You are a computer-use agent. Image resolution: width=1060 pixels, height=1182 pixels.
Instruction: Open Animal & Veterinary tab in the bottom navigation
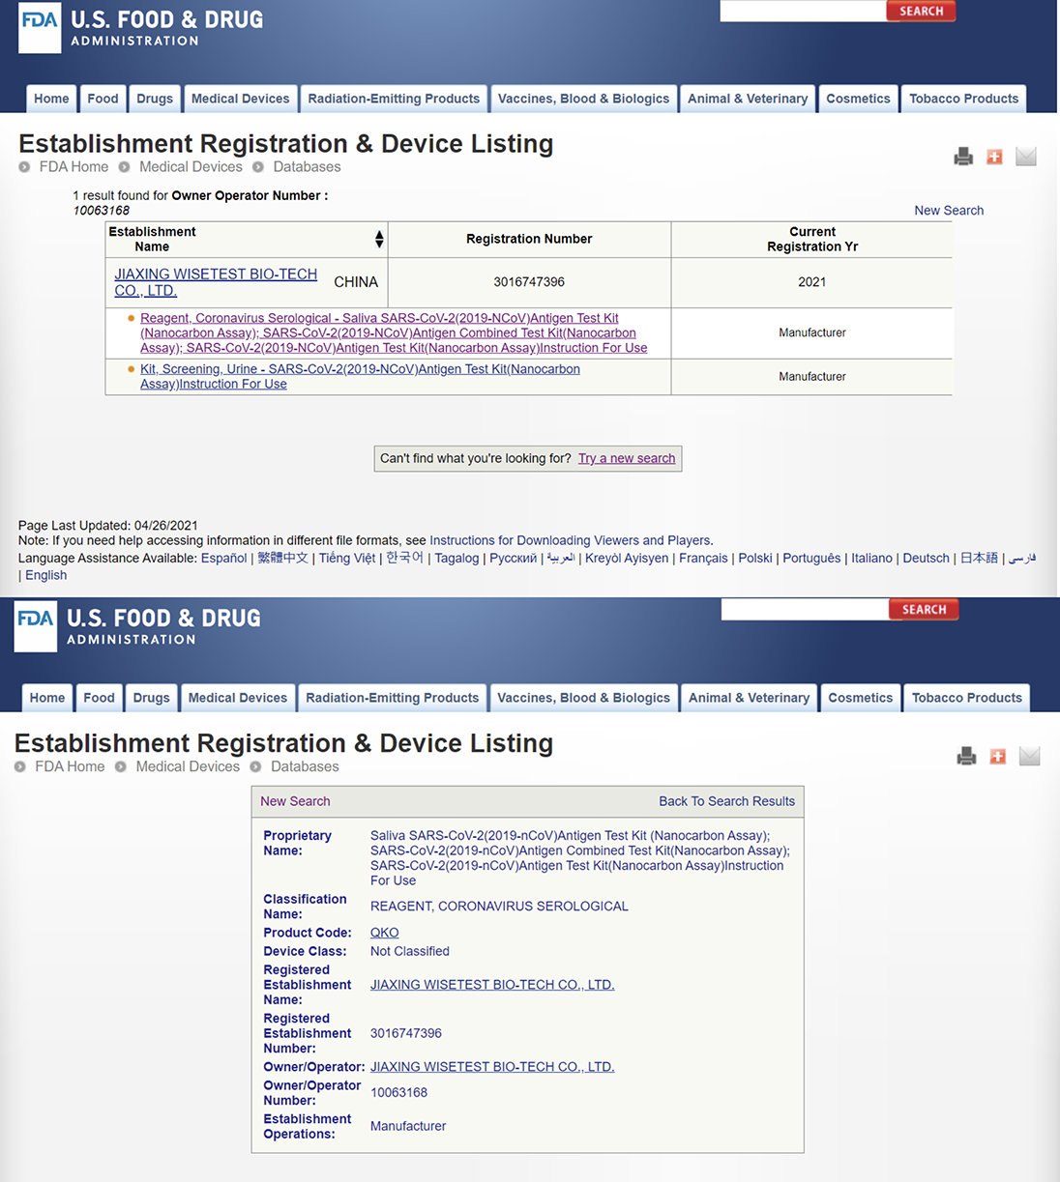(x=749, y=698)
